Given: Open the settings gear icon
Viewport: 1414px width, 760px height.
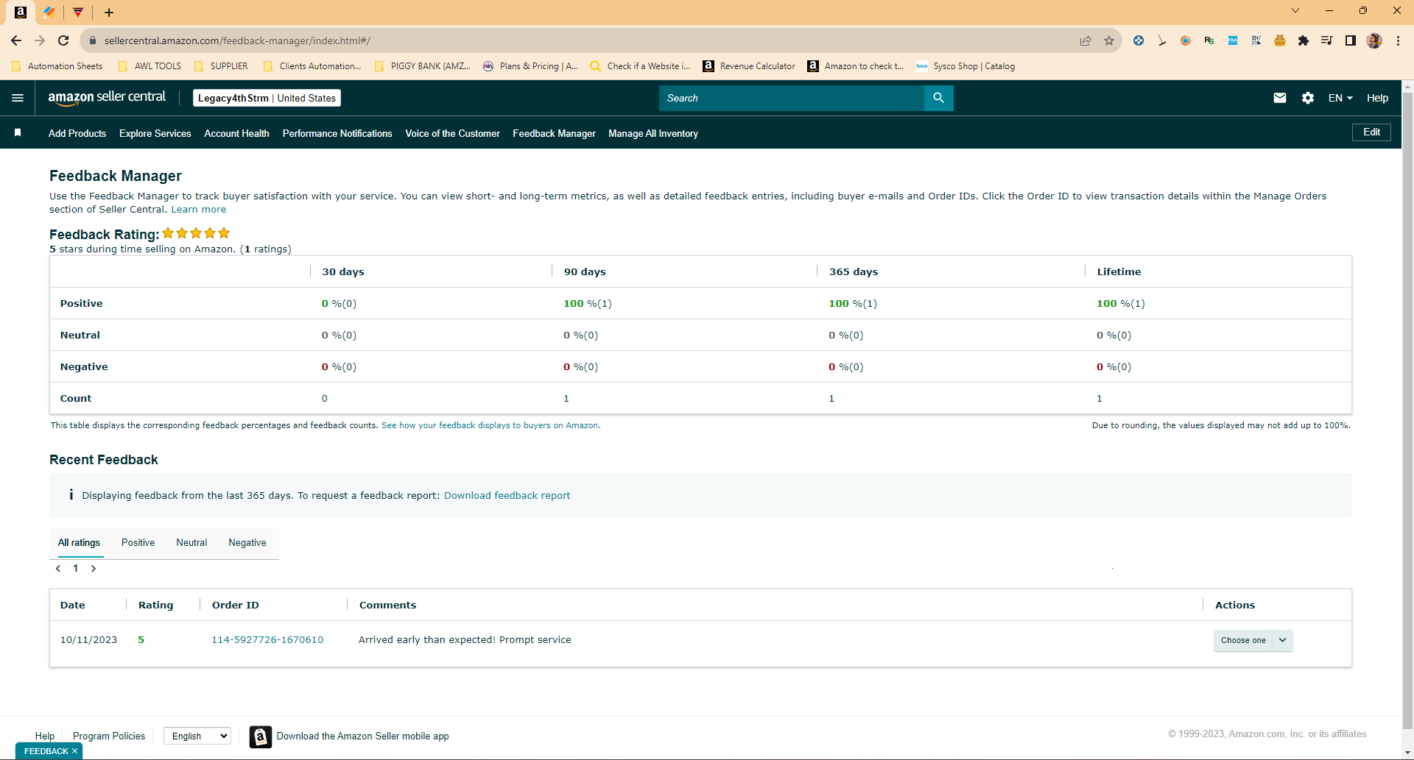Looking at the screenshot, I should tap(1308, 98).
